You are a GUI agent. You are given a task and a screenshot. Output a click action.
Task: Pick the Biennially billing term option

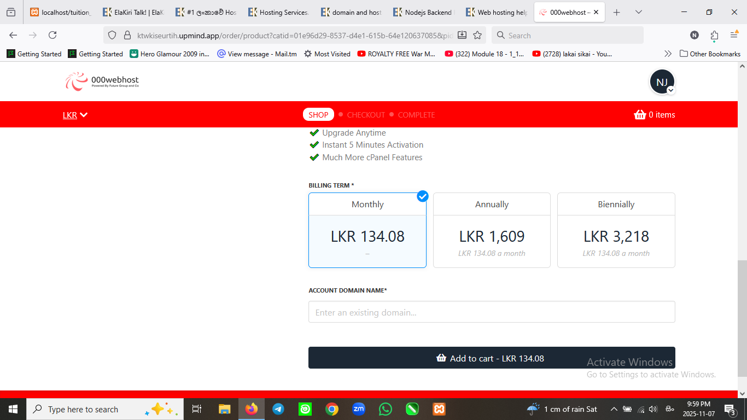click(x=616, y=230)
